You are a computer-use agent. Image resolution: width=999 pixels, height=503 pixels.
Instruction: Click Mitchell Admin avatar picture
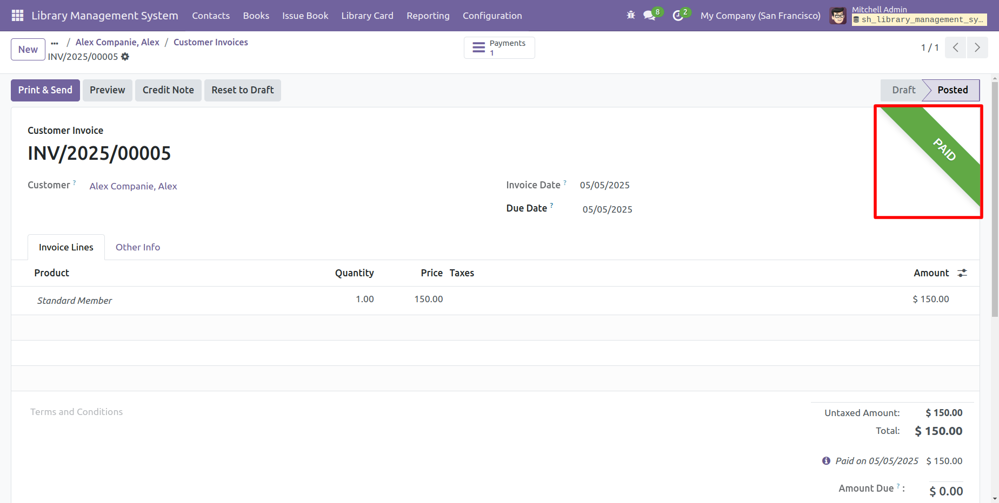pyautogui.click(x=838, y=16)
